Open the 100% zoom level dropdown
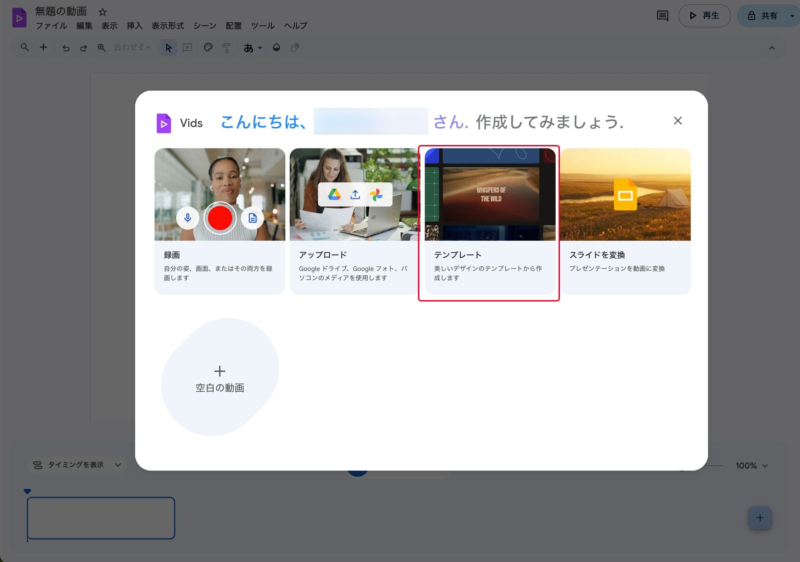This screenshot has height=562, width=800. click(x=751, y=465)
